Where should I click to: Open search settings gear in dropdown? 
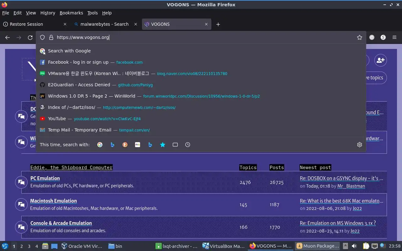click(x=360, y=145)
